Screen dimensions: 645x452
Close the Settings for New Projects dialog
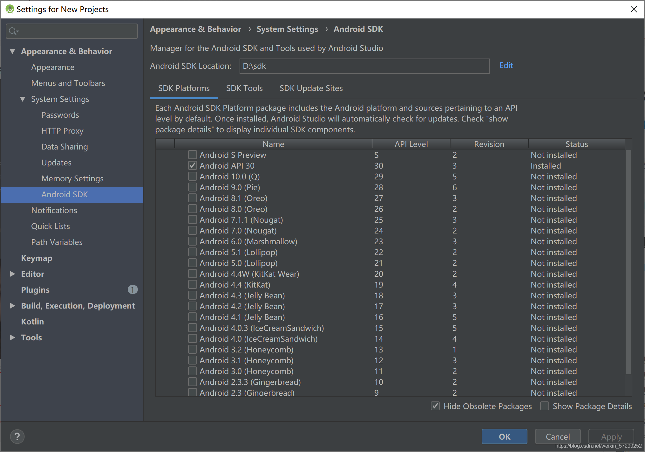click(x=634, y=9)
